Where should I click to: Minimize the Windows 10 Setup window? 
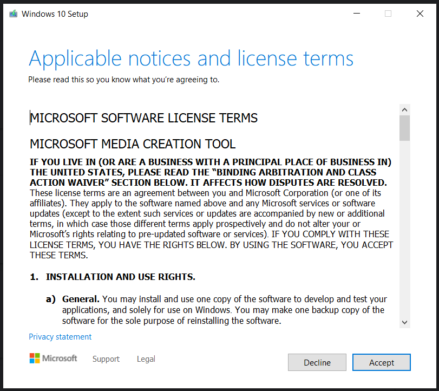click(357, 14)
